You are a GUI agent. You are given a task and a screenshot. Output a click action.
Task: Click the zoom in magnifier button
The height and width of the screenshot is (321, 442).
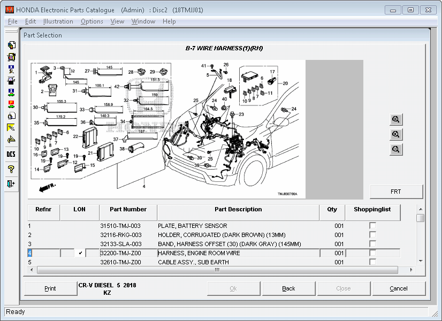click(396, 119)
